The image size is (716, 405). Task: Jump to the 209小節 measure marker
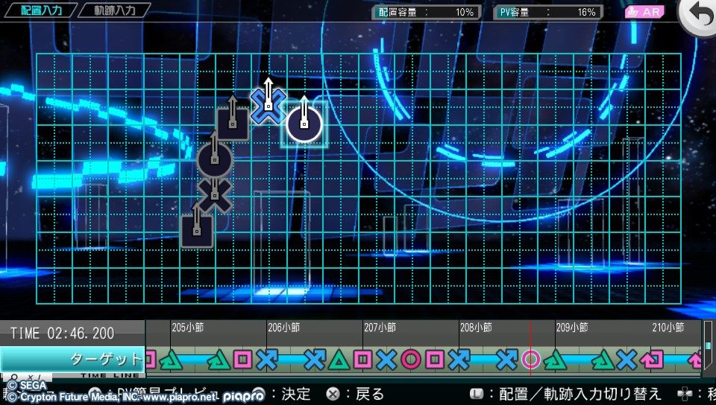click(572, 327)
